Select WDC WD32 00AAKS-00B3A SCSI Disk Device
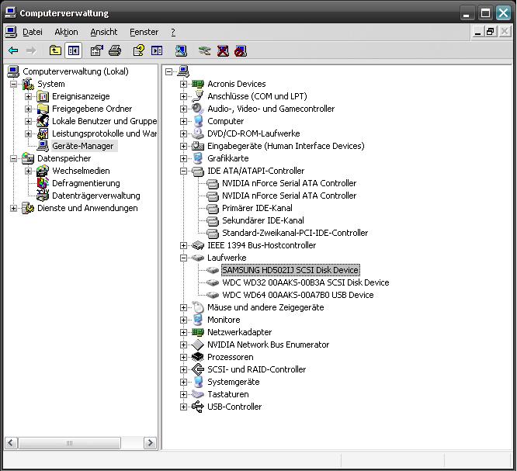 (x=306, y=282)
